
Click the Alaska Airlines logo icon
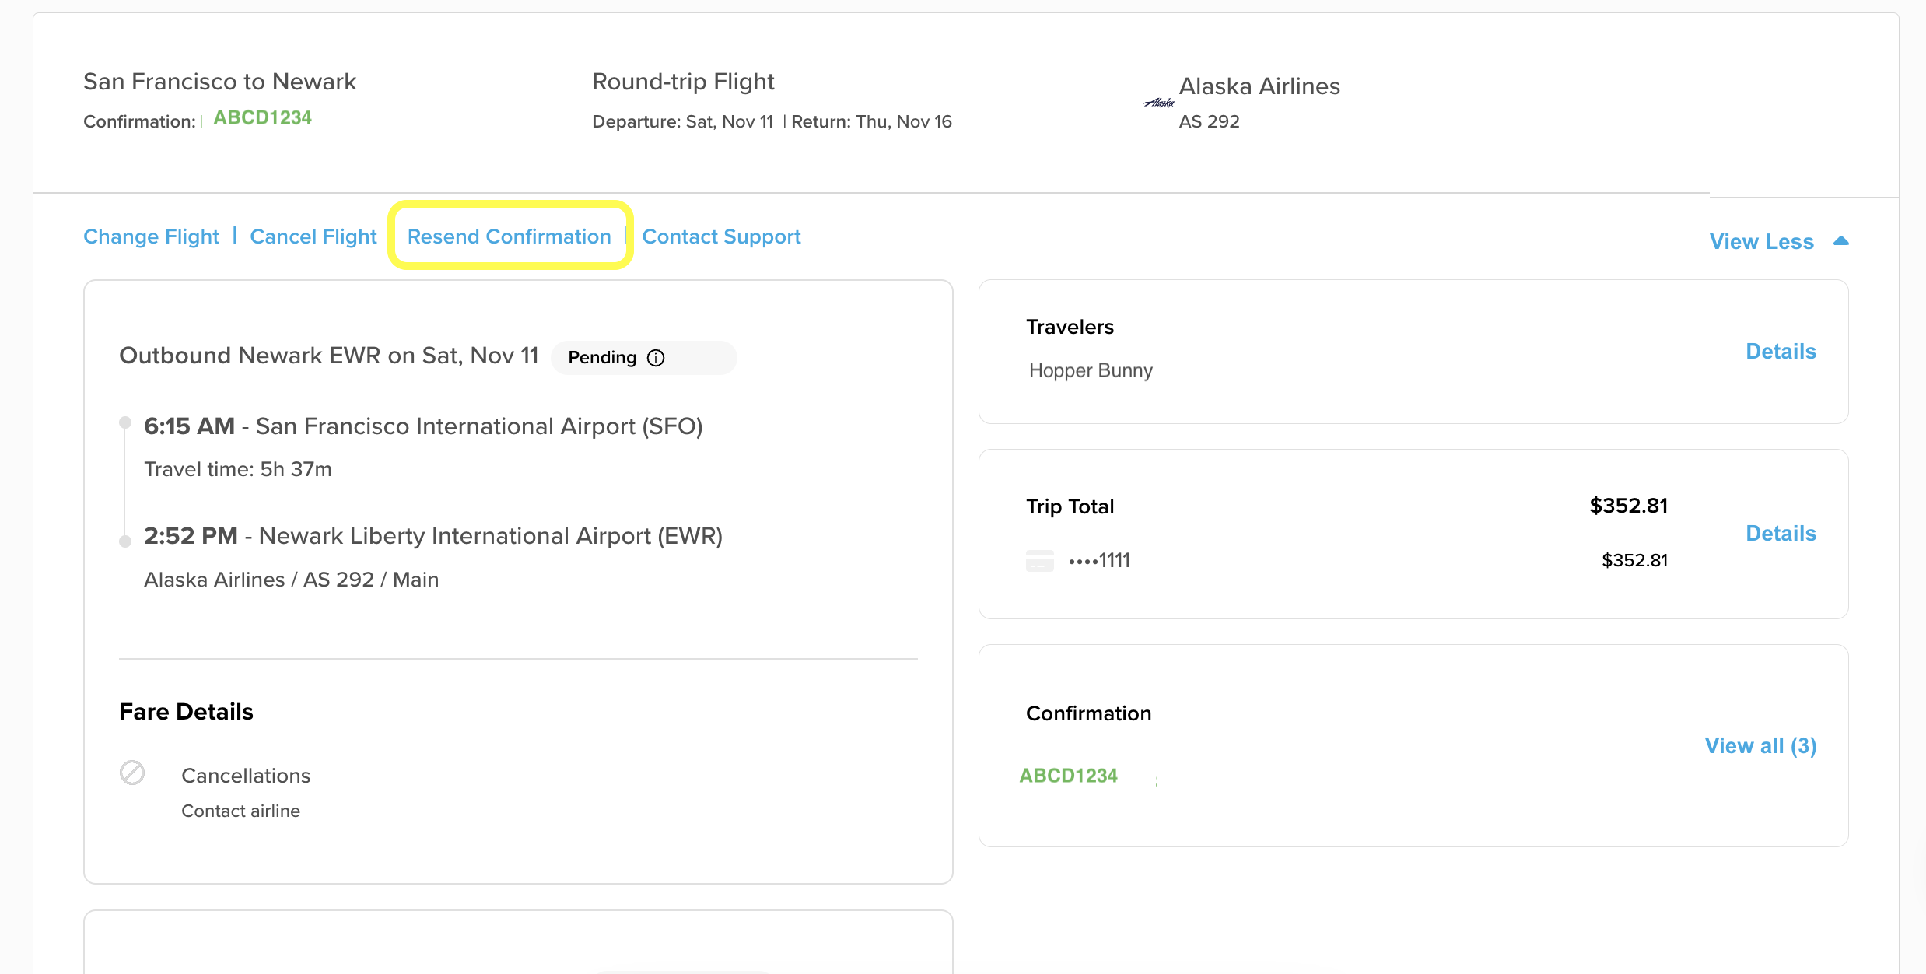coord(1159,103)
